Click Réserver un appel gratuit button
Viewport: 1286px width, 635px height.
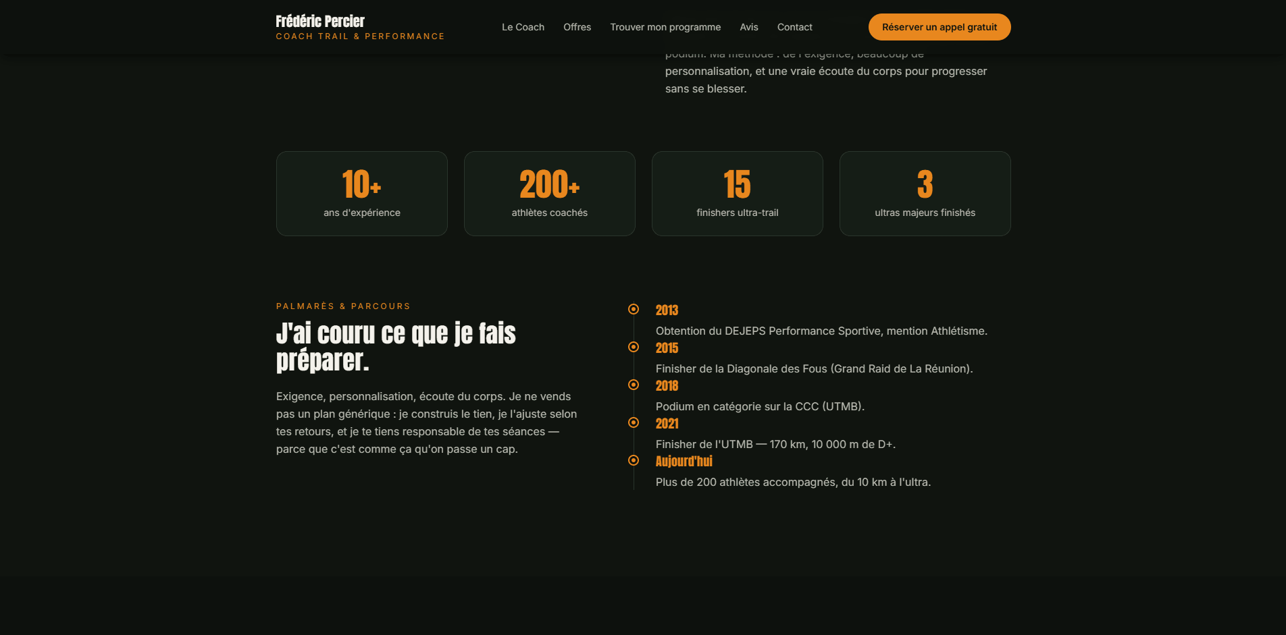click(x=940, y=27)
